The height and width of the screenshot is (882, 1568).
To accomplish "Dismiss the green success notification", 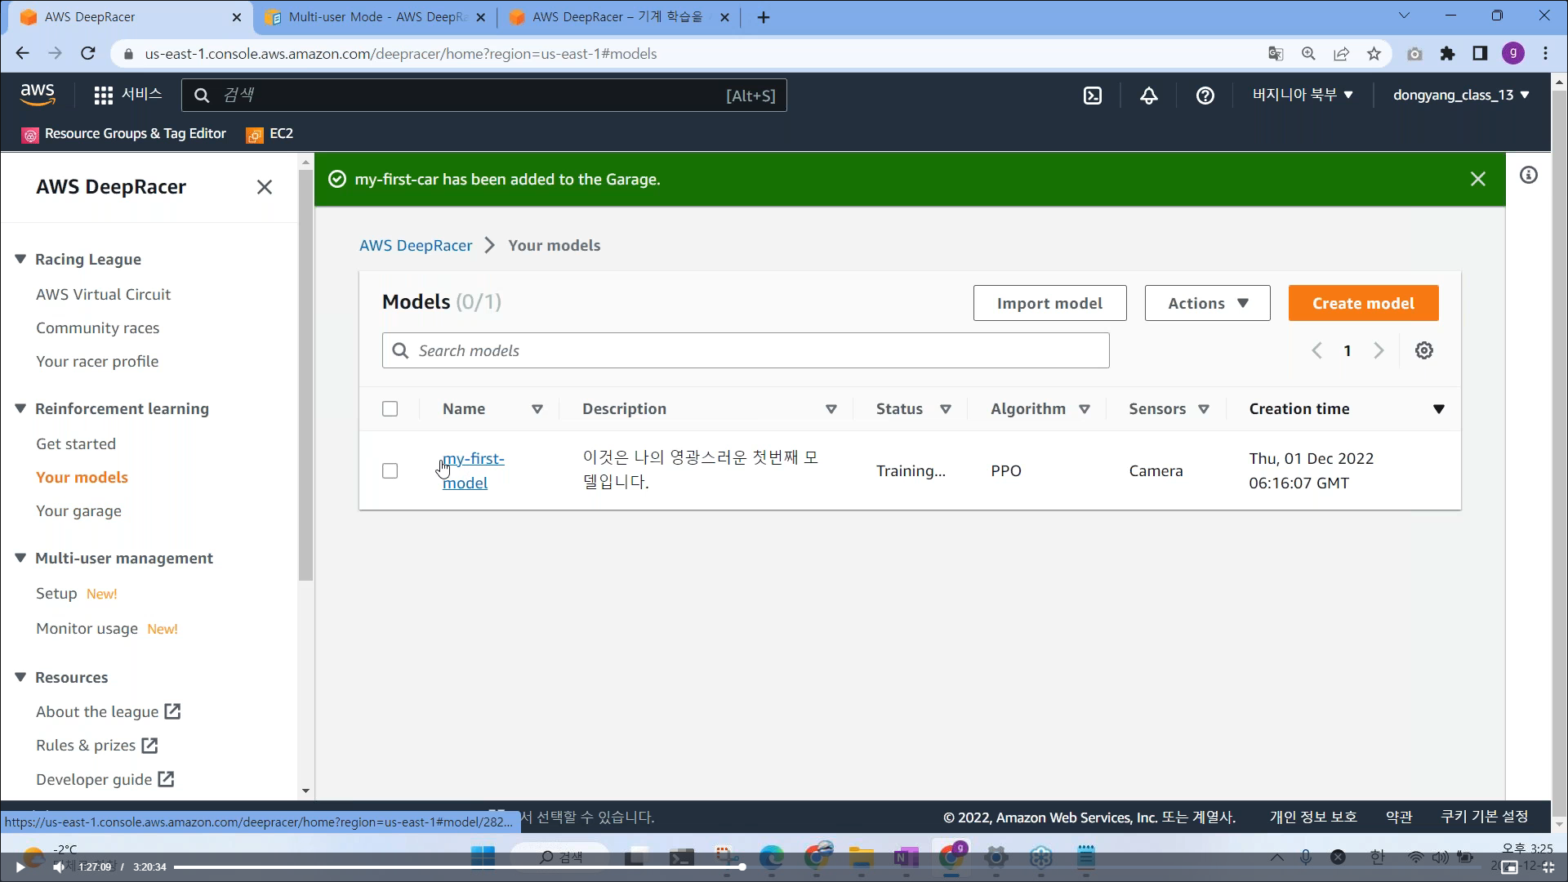I will tap(1477, 179).
